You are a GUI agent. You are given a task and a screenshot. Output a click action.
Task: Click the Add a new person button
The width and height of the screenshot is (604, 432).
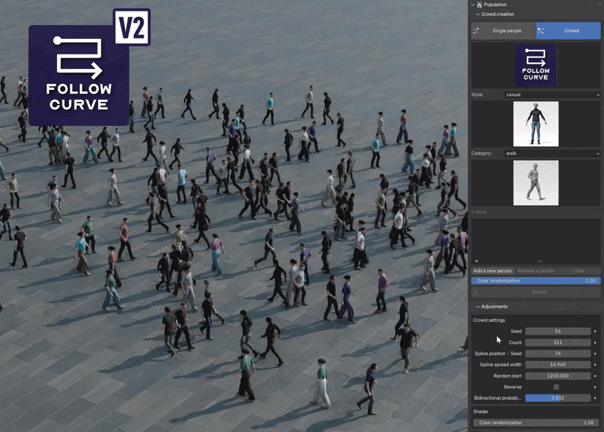coord(492,270)
